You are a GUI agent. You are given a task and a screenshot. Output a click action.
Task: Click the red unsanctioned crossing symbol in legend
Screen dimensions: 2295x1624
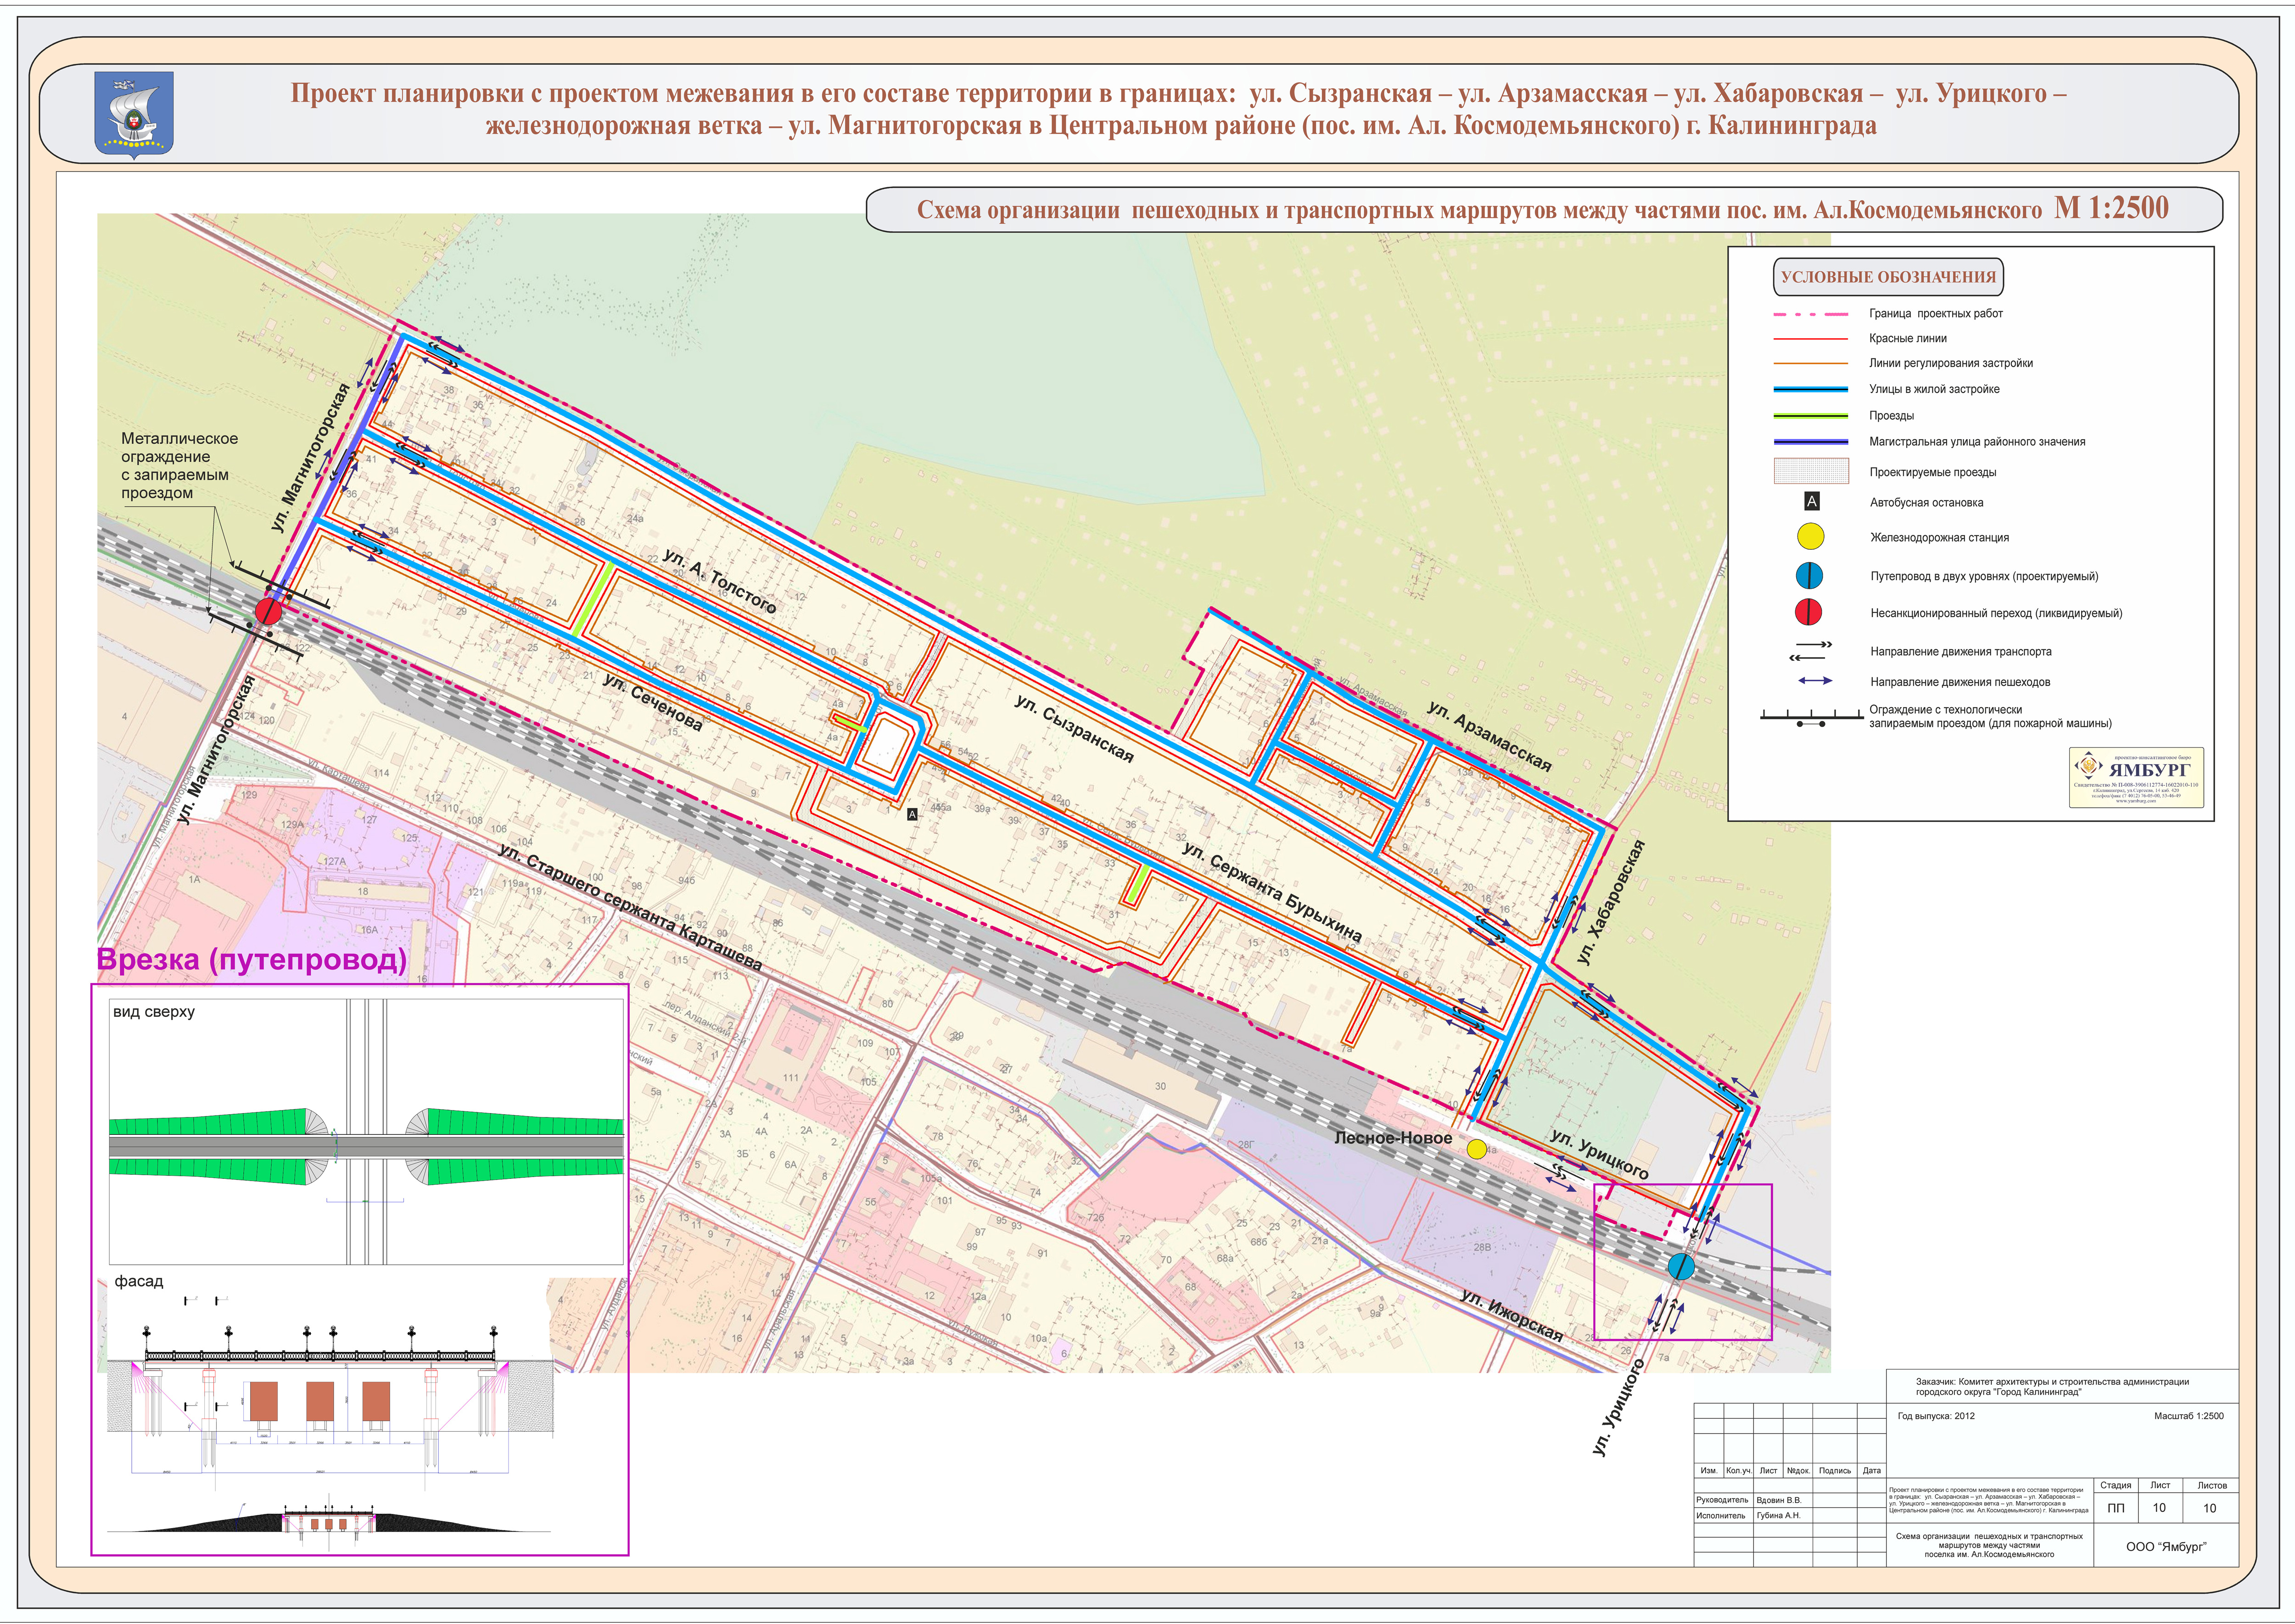(1808, 612)
